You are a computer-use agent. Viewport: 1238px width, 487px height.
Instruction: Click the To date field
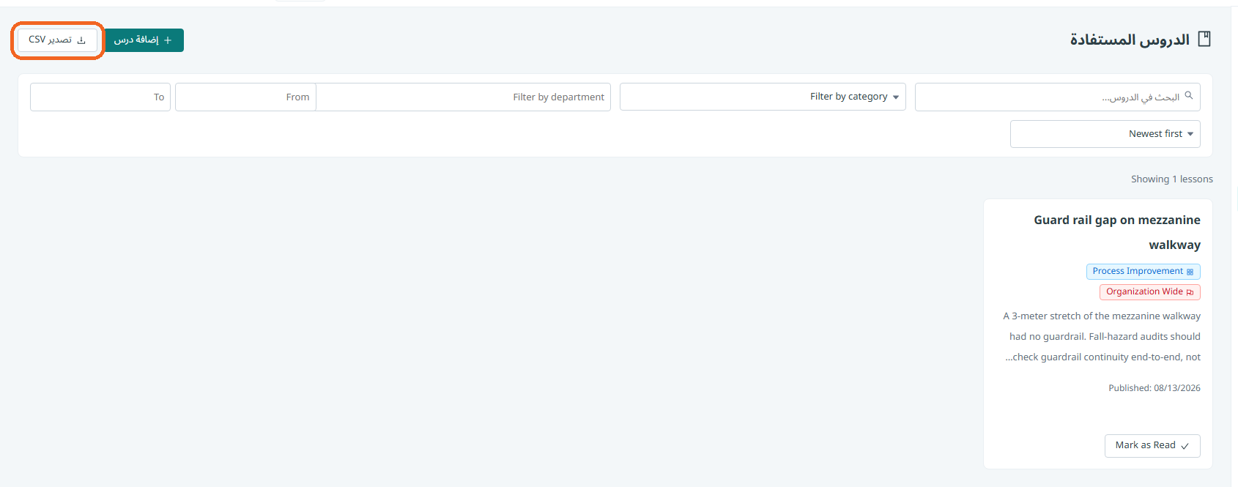tap(100, 97)
